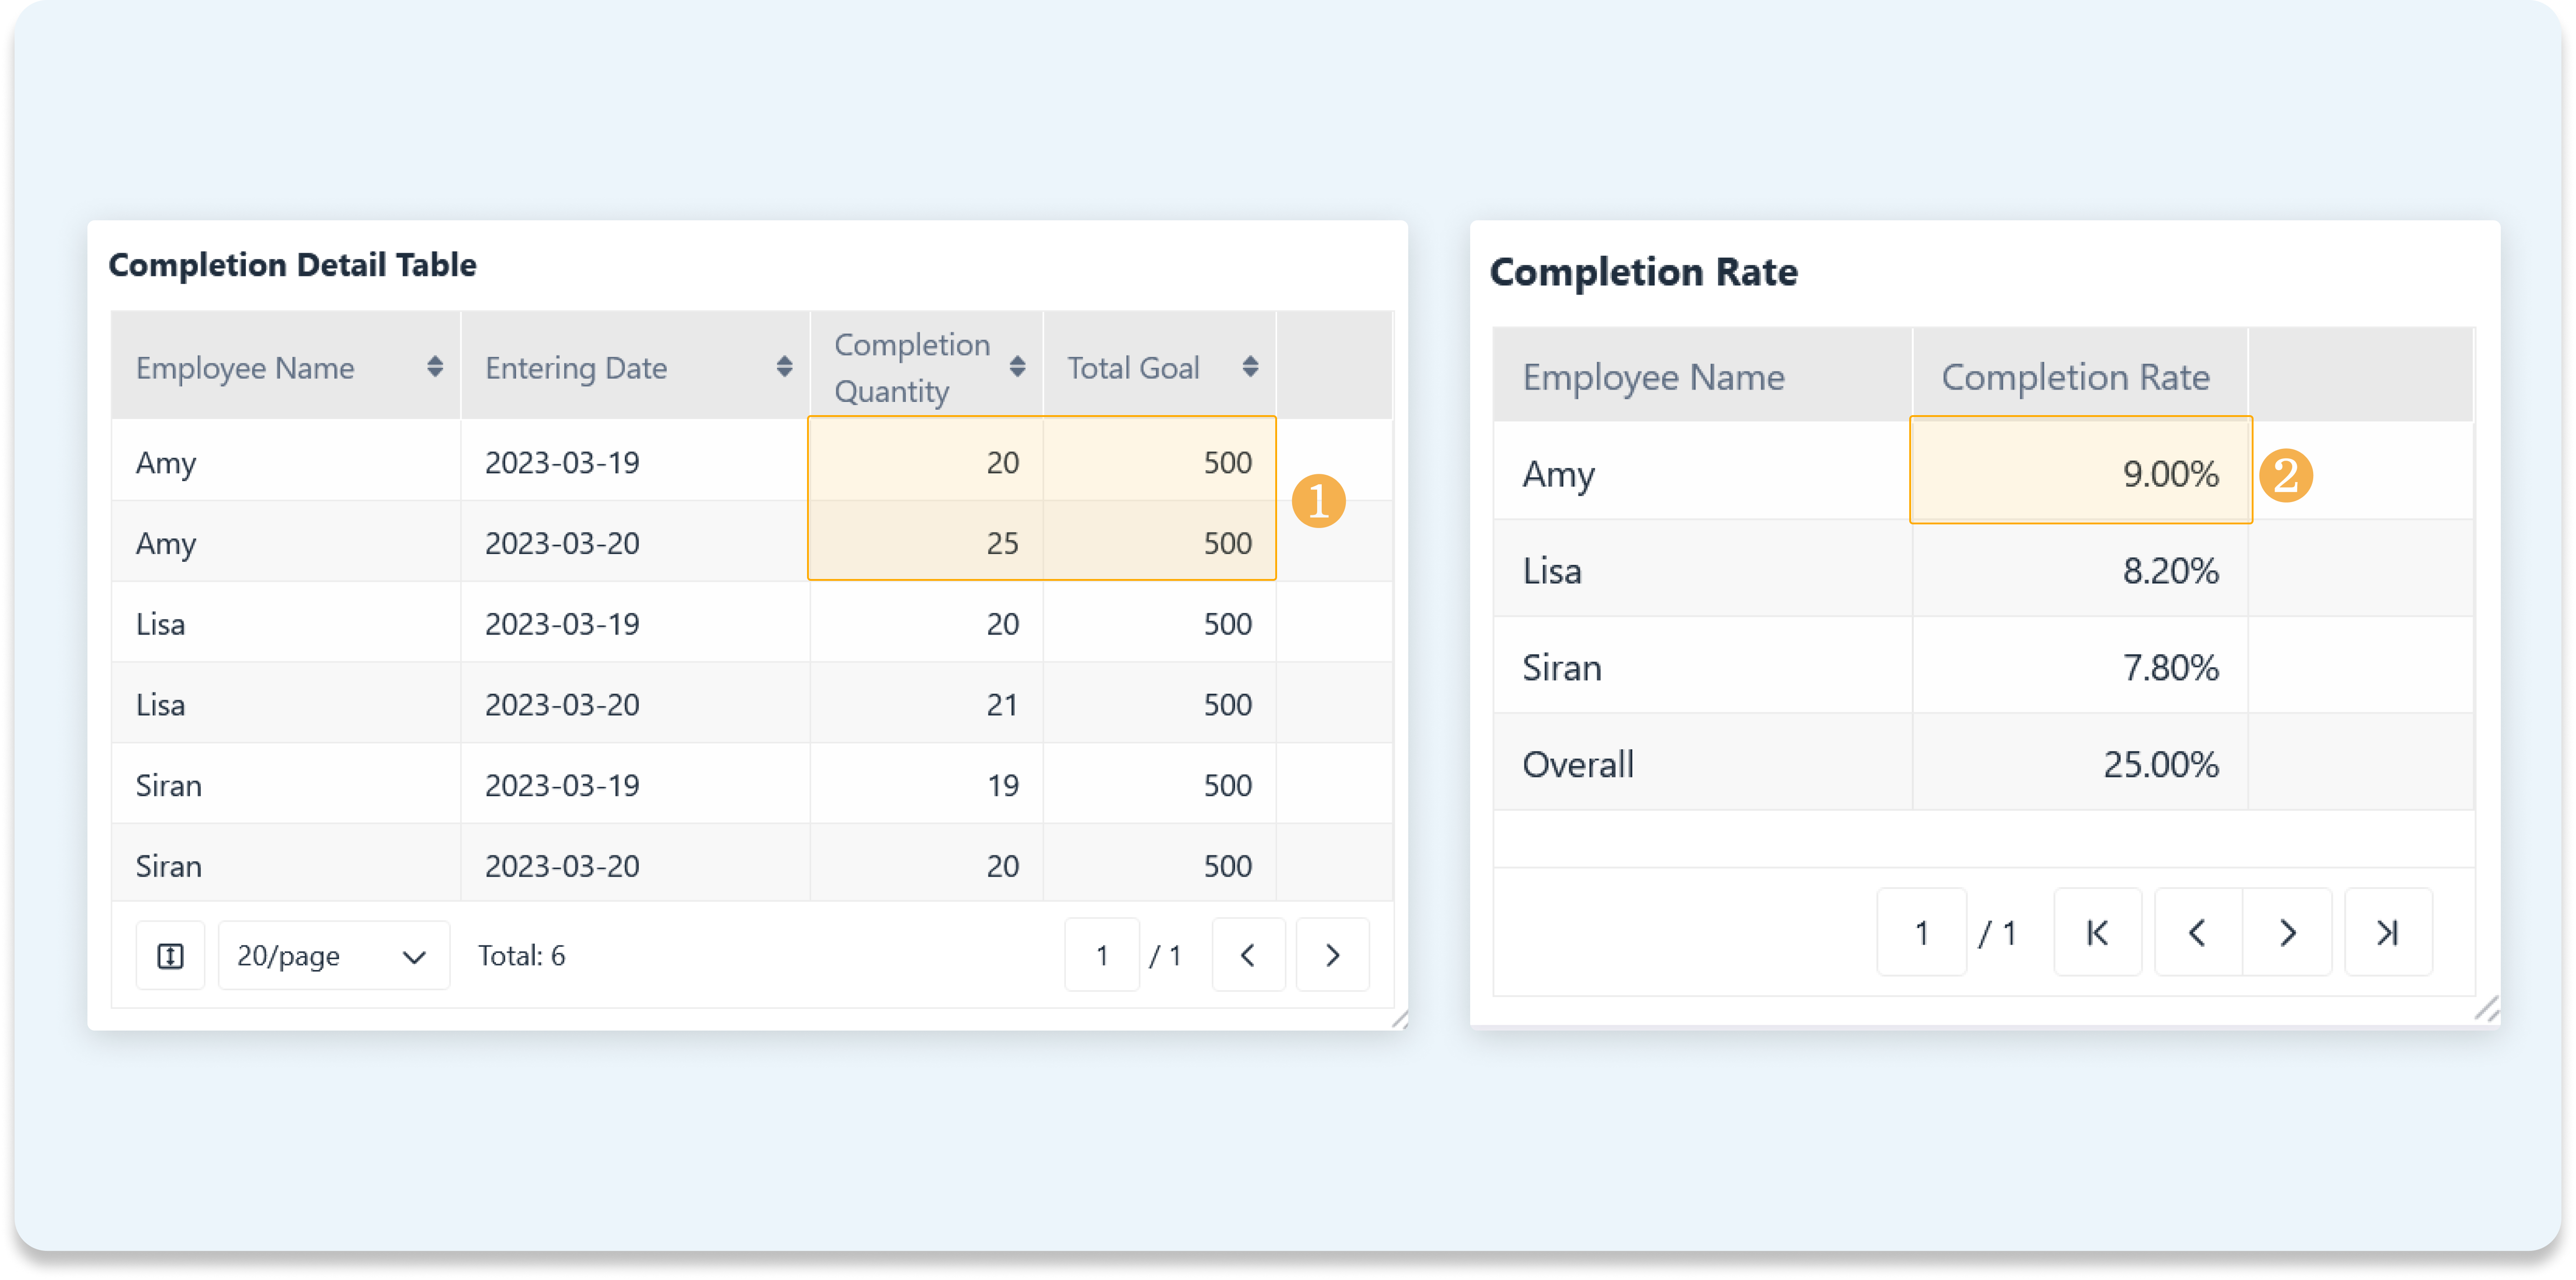Go to previous page in Completion Rate table
2576x1280 pixels.
click(2197, 933)
